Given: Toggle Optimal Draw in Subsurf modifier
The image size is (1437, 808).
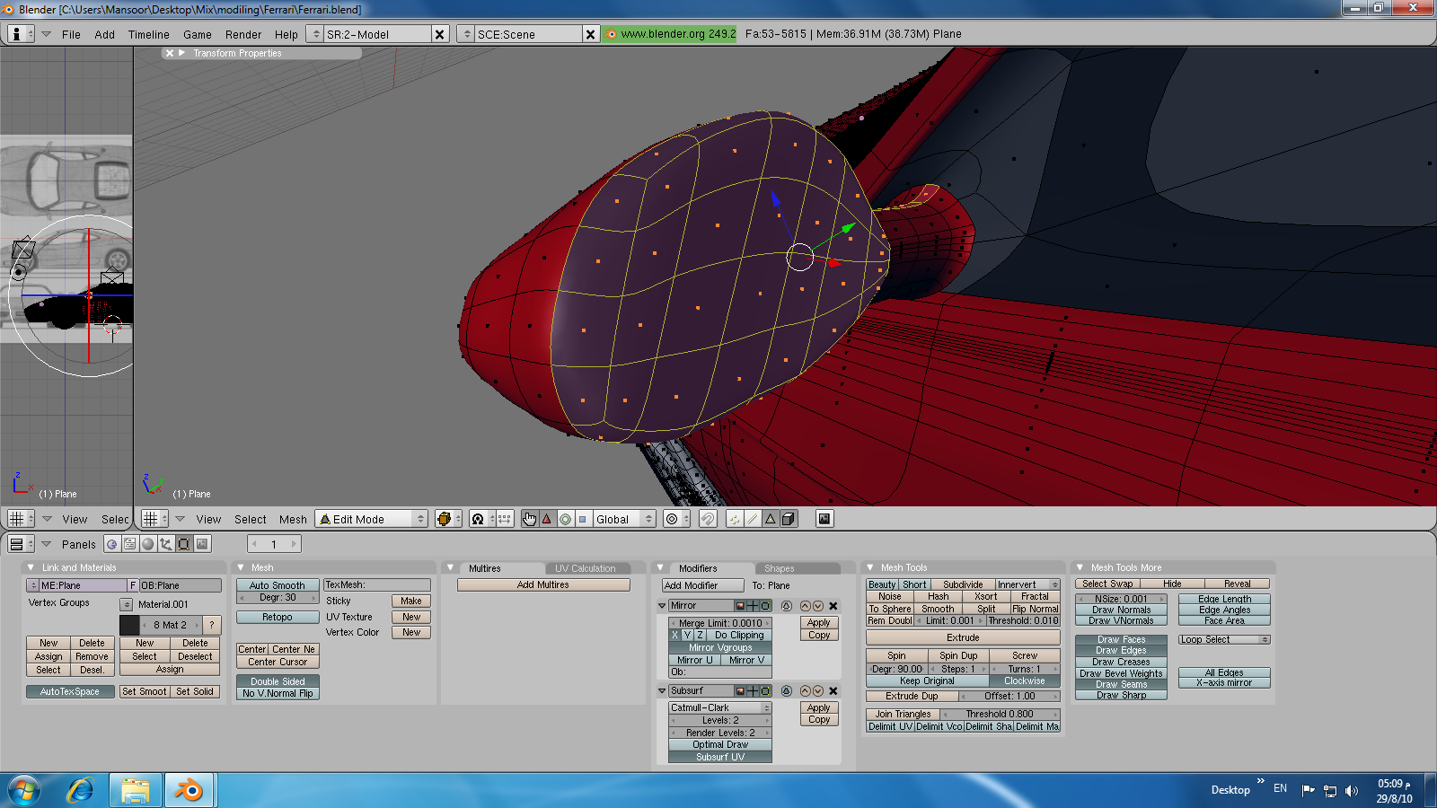Looking at the screenshot, I should click(x=720, y=744).
